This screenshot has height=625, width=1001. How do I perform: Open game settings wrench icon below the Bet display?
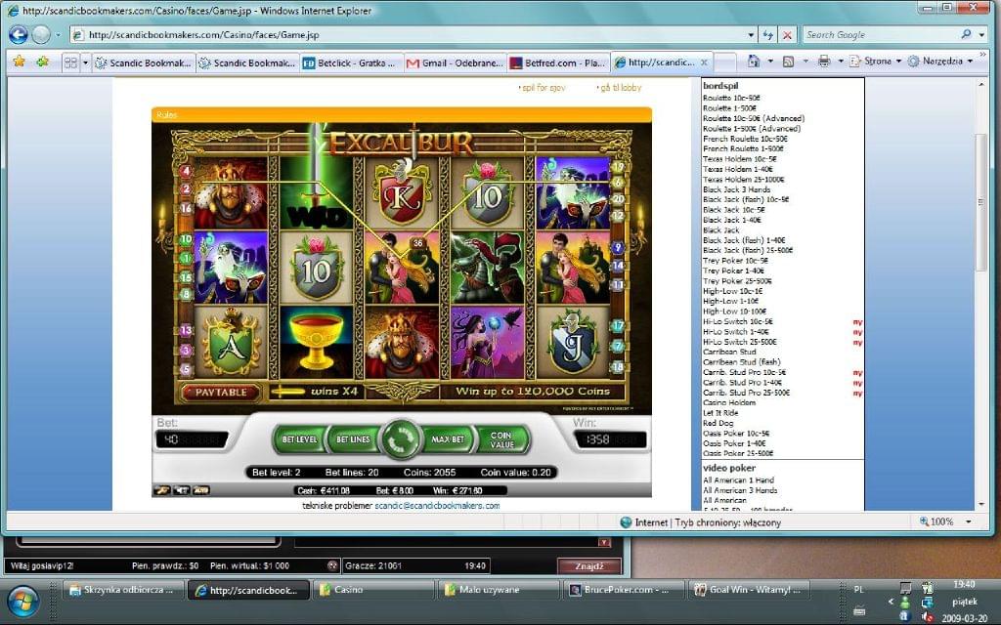(161, 490)
